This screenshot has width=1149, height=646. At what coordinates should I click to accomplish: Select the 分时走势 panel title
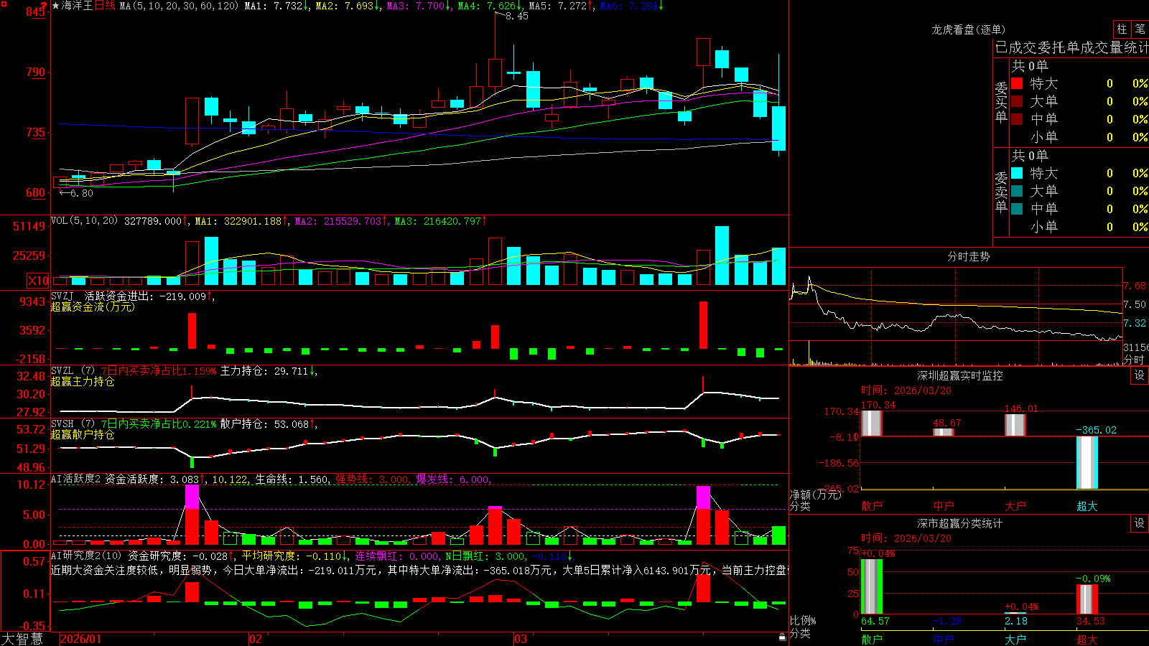pos(968,256)
